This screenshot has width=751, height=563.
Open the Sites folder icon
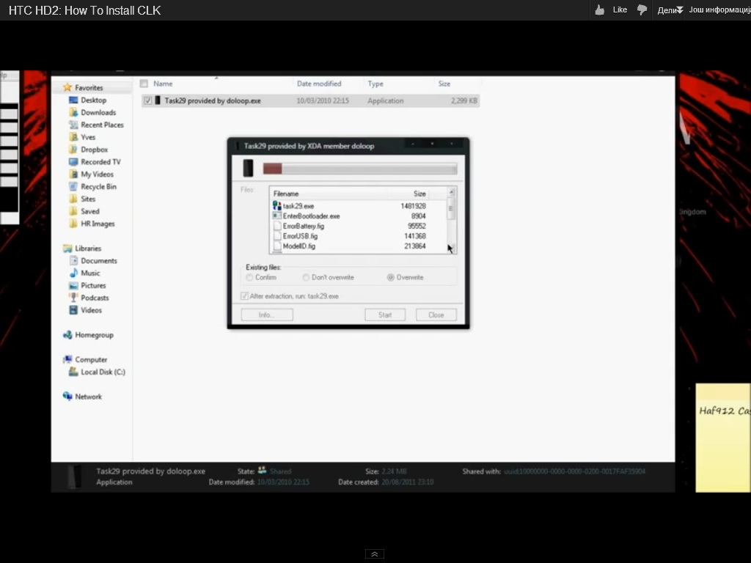[x=73, y=199]
